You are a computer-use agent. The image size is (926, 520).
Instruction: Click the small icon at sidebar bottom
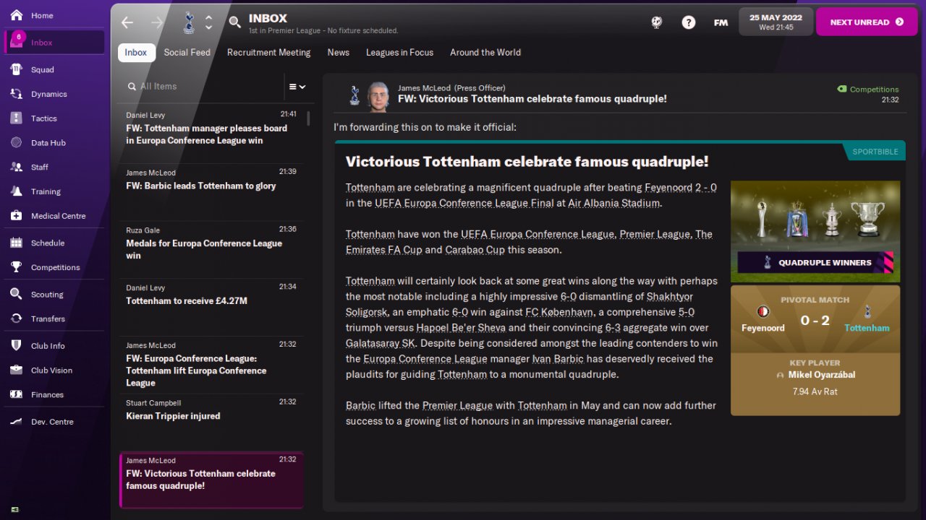pos(15,509)
